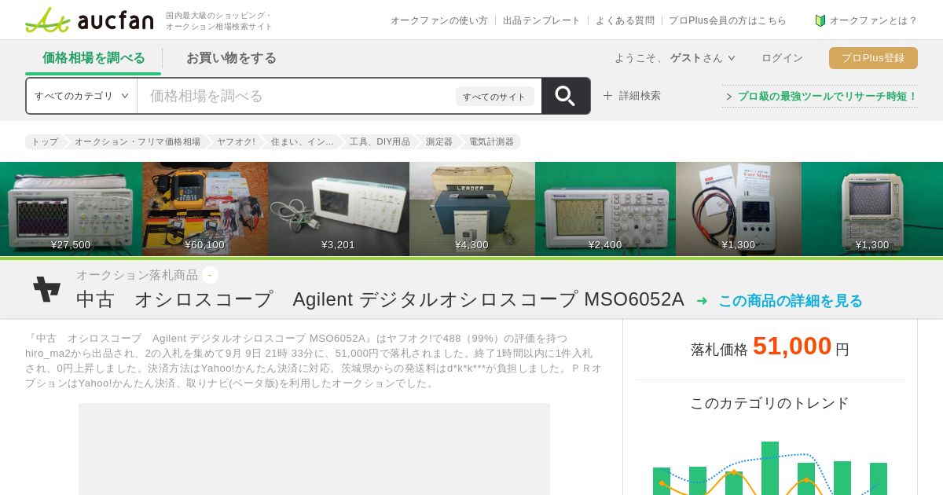
Task: Open the すべてのサイト site selector
Action: tap(494, 97)
